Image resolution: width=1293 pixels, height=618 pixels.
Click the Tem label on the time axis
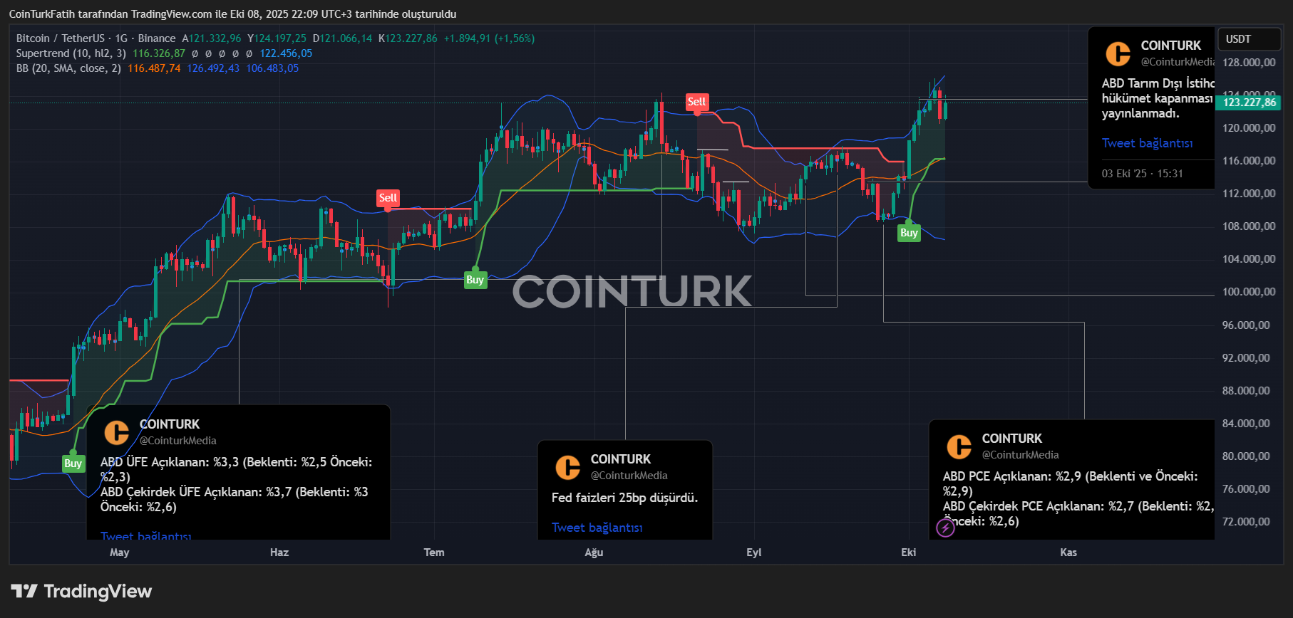pyautogui.click(x=434, y=552)
